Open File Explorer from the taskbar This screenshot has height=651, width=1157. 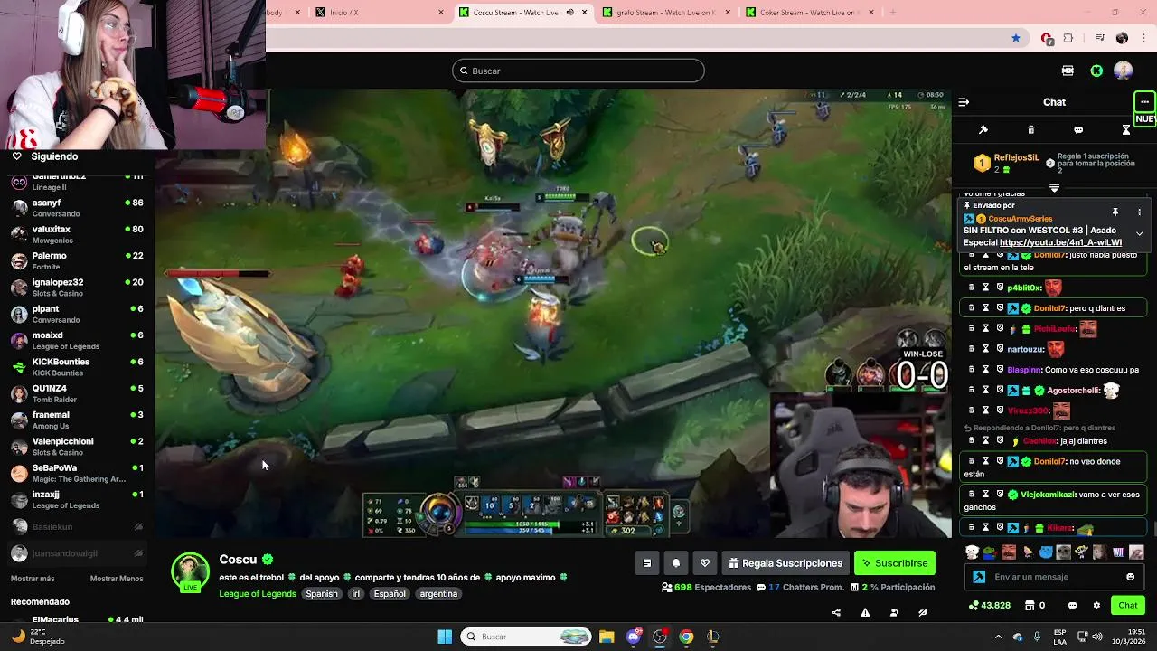(607, 637)
